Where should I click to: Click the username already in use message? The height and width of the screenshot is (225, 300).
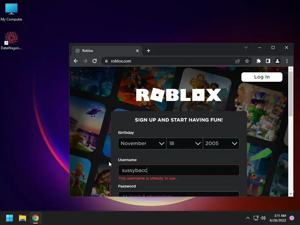pos(147,178)
